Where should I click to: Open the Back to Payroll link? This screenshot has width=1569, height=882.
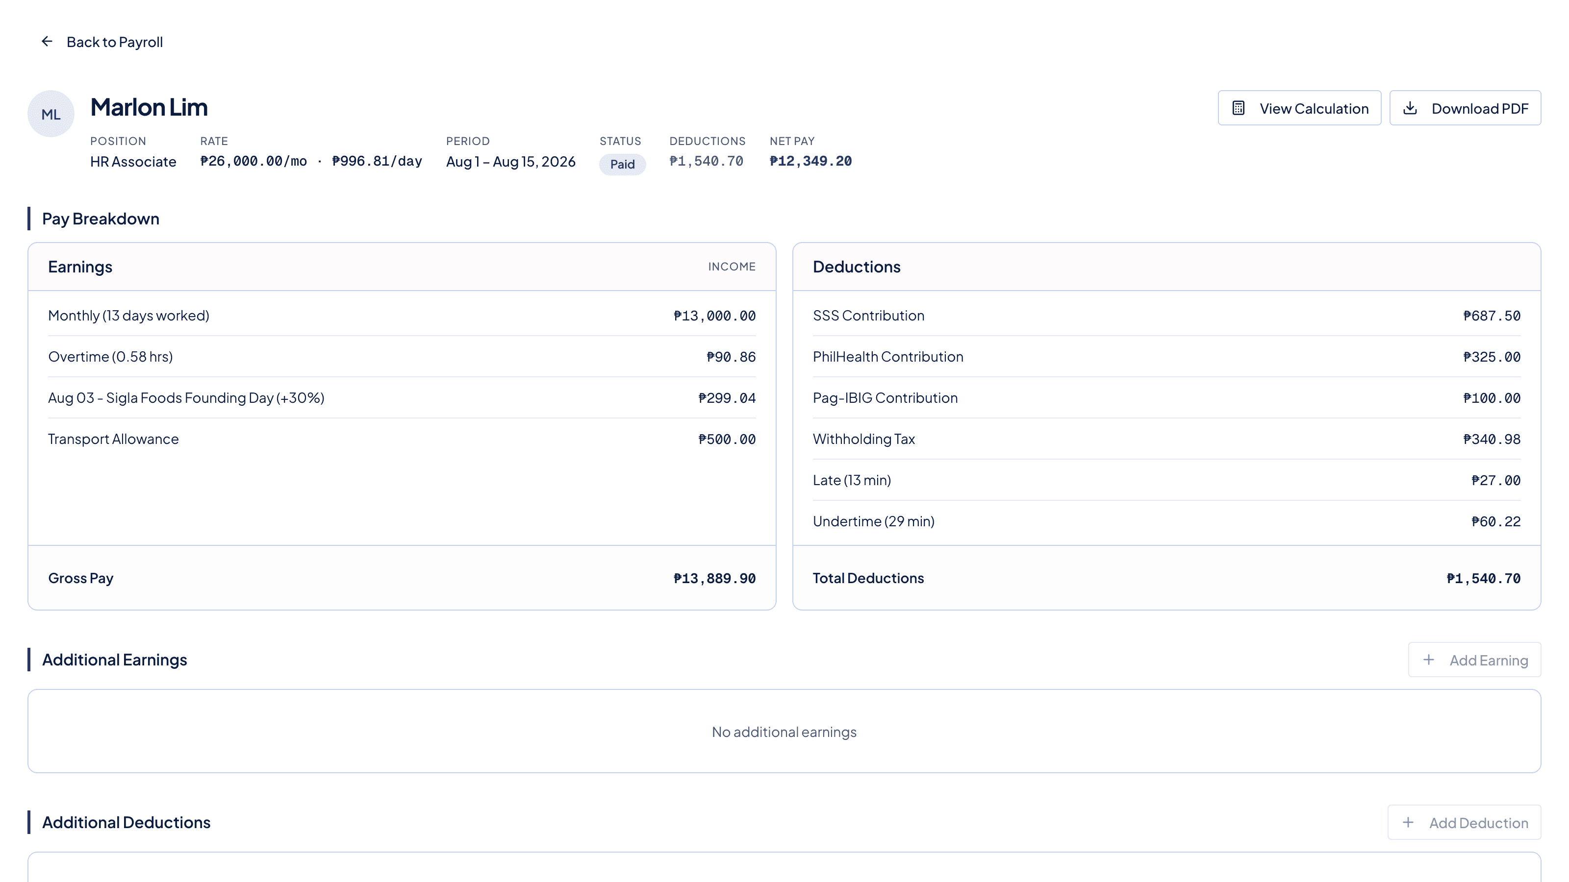pyautogui.click(x=101, y=42)
